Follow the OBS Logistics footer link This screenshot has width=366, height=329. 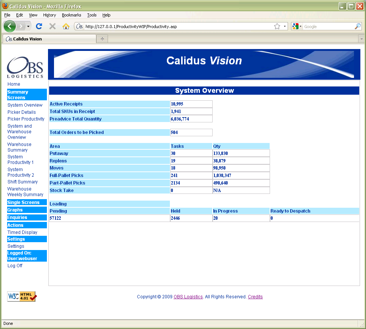tap(188, 296)
